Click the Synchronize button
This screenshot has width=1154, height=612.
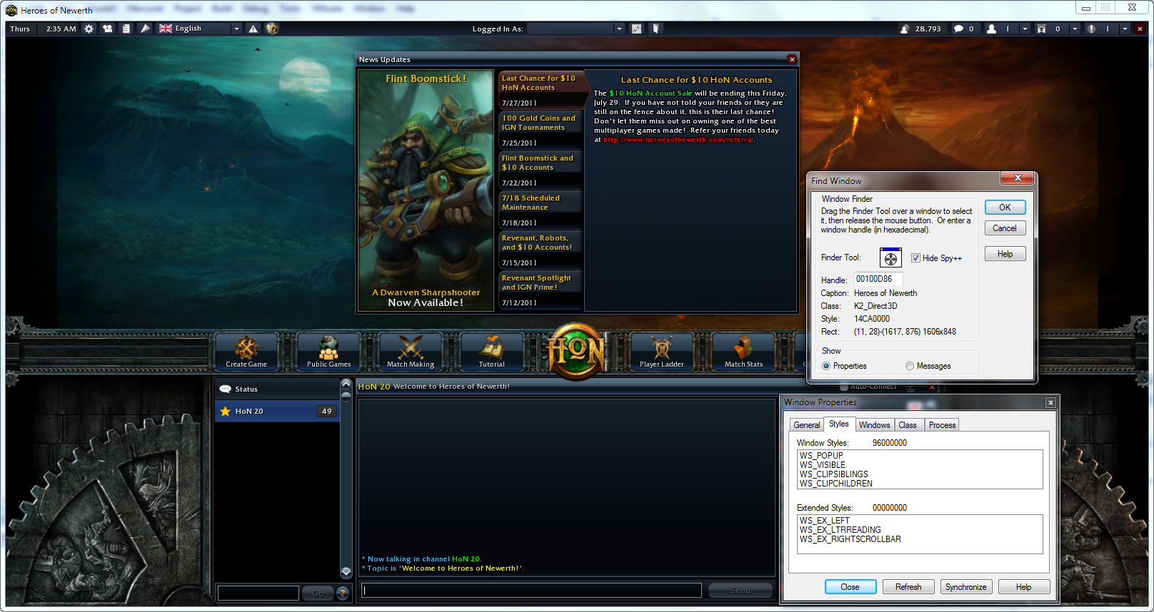[965, 587]
